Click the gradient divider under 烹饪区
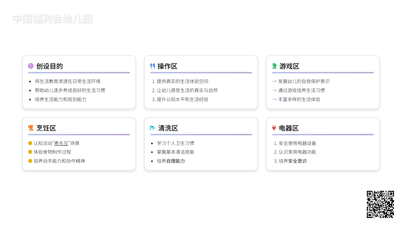402x226 pixels. tap(79, 135)
